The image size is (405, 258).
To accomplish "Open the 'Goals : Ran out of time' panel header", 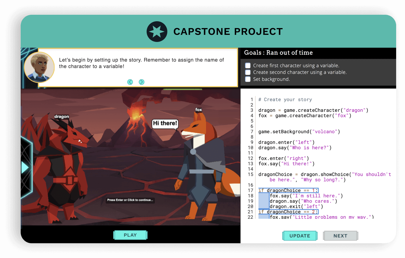I will [278, 53].
